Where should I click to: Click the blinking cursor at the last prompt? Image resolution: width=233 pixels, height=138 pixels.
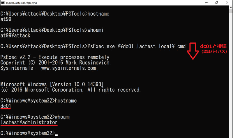click(x=56, y=135)
